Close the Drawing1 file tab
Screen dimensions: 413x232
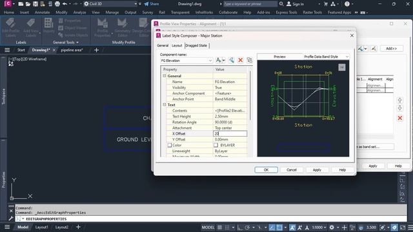coord(54,50)
